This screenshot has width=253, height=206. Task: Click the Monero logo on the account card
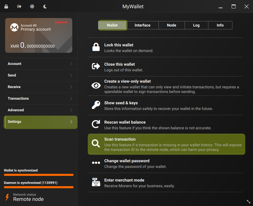click(x=14, y=27)
